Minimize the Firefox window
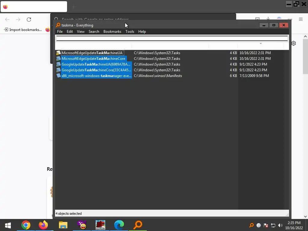Screen dimensions: 308x231 (x=289, y=4)
